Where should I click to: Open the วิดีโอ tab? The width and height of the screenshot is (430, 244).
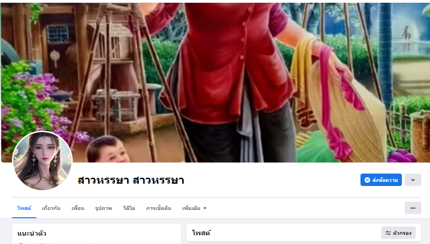[x=129, y=208]
